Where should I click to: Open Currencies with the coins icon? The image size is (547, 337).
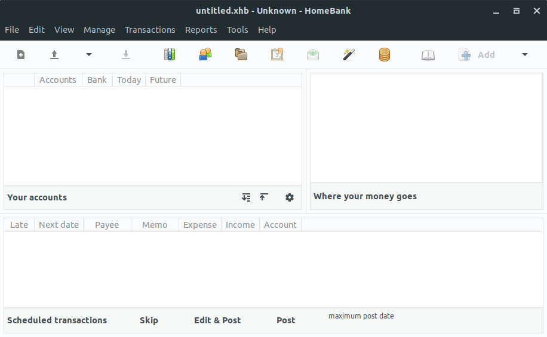[385, 55]
